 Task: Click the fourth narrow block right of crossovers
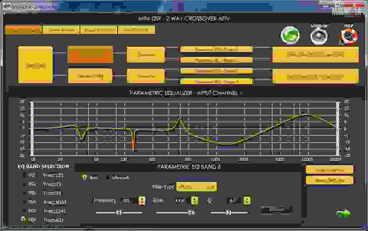[216, 81]
